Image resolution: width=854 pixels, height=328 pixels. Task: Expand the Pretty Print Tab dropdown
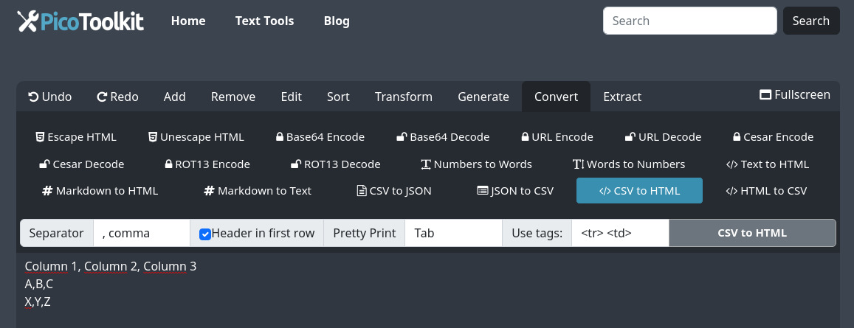click(x=453, y=234)
